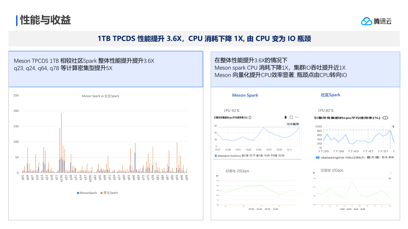408x229 pixels.
Task: Click the 'Meson Spark vs 社区Spark' chart title
Action: point(100,96)
